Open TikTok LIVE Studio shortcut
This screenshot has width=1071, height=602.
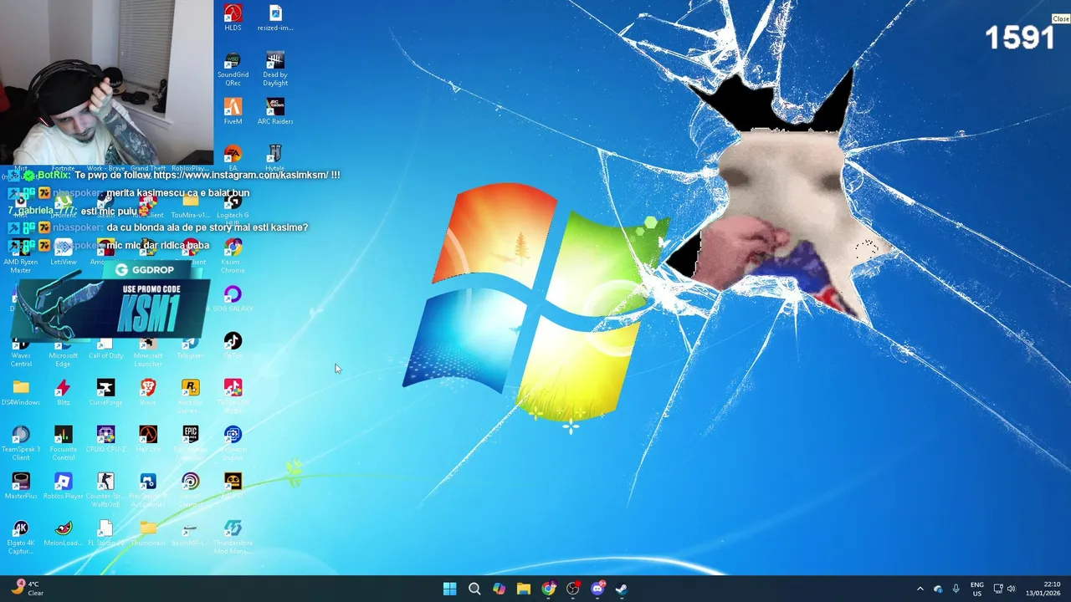coord(233,394)
